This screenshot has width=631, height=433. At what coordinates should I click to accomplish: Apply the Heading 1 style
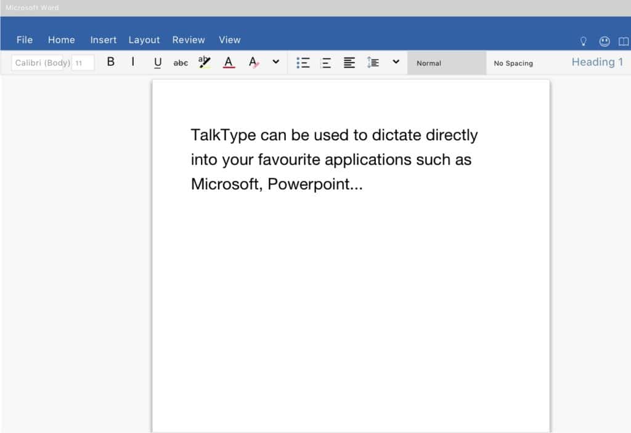click(597, 62)
